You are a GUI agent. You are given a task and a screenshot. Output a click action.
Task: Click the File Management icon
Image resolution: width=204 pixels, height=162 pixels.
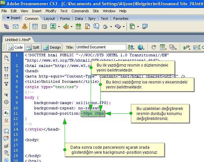(131, 47)
